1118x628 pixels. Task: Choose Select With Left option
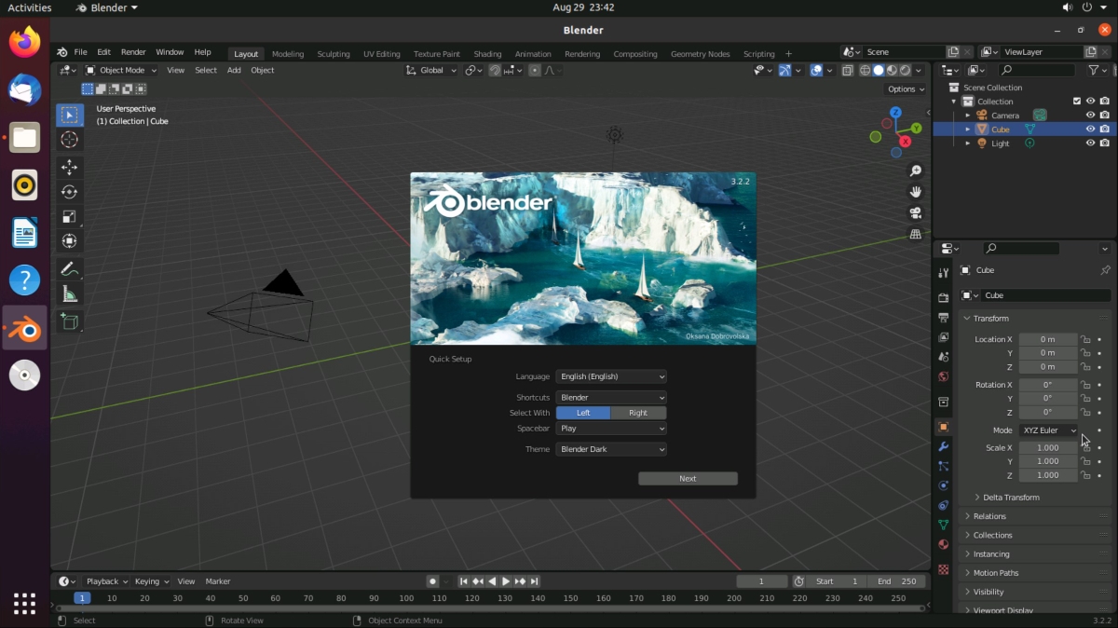click(583, 413)
